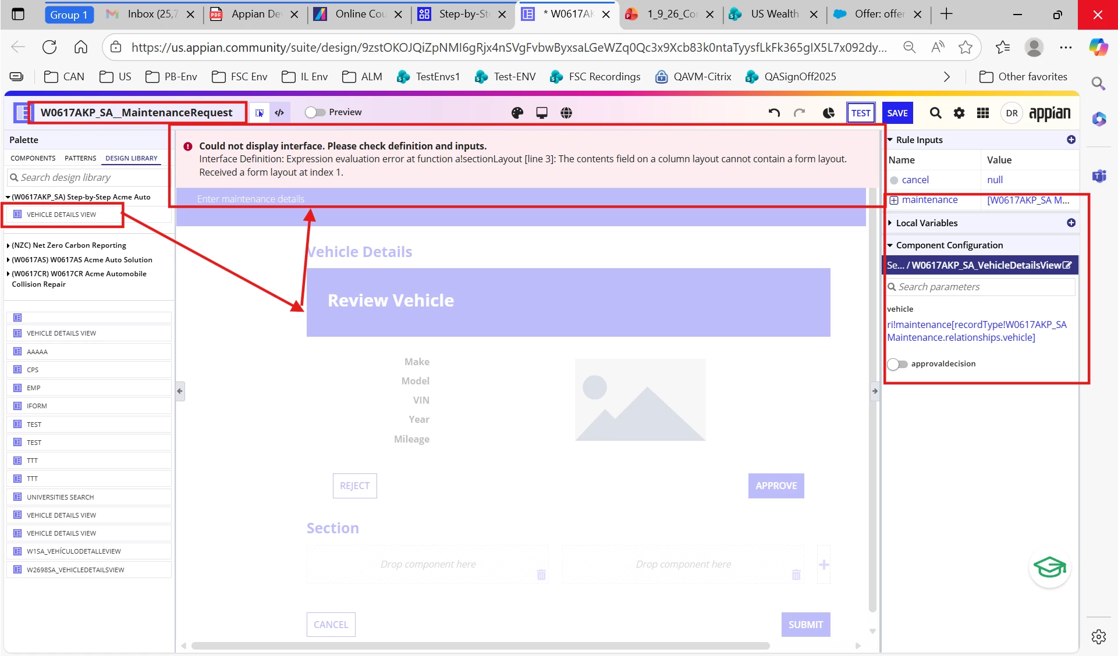Show more bookmarks with the overflow chevron
Viewport: 1118px width, 656px height.
[x=947, y=77]
